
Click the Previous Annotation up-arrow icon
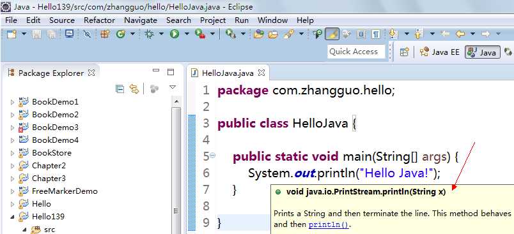[419, 34]
